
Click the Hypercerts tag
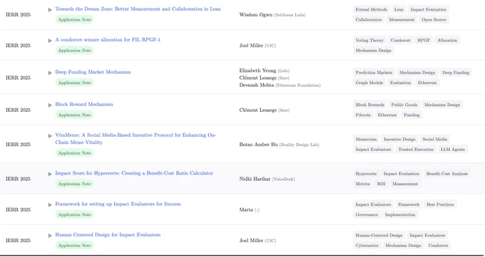pyautogui.click(x=366, y=174)
